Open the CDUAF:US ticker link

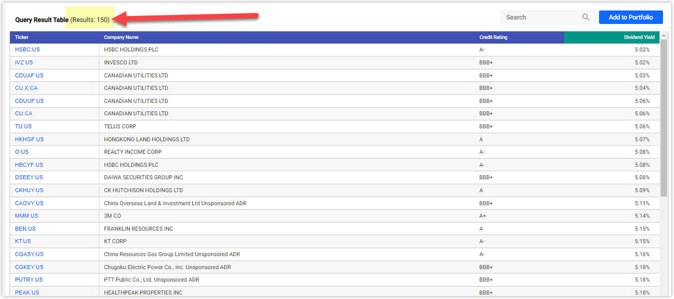tap(29, 75)
